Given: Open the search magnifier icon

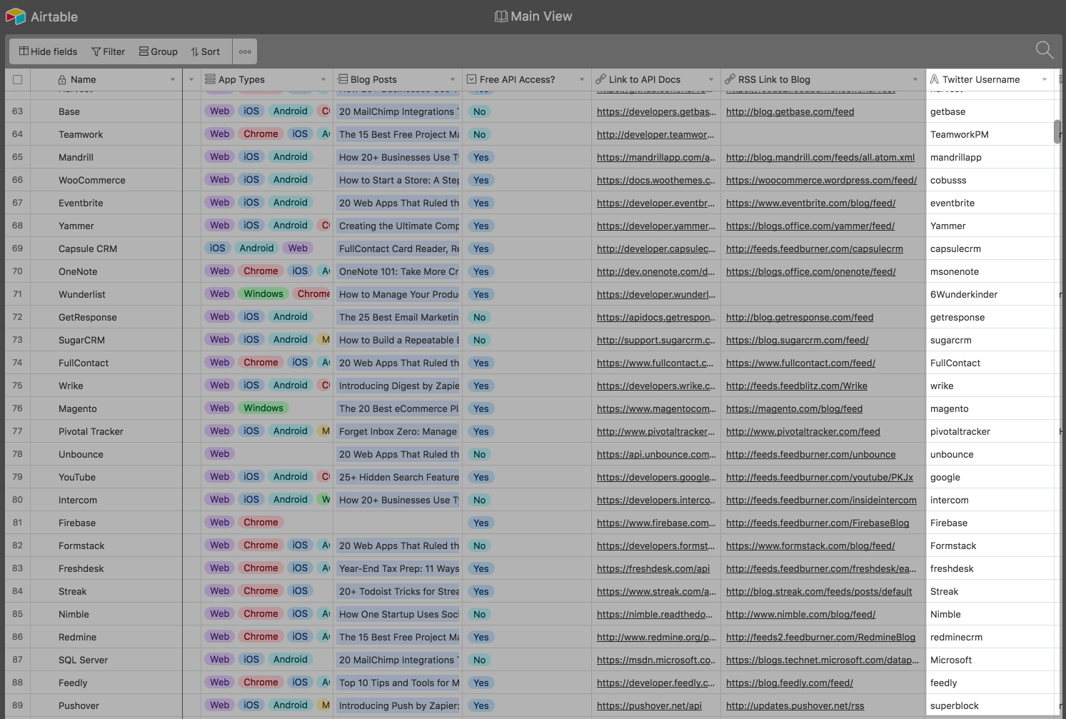Looking at the screenshot, I should tap(1045, 50).
